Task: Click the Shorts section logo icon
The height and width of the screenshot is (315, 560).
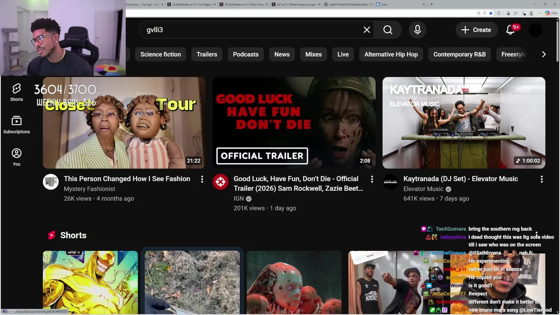Action: point(52,235)
